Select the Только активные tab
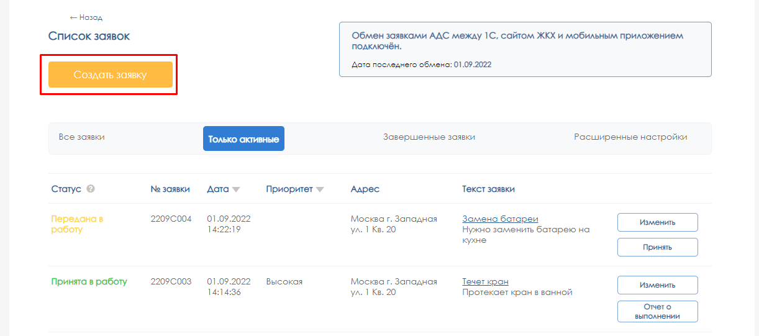 point(243,139)
